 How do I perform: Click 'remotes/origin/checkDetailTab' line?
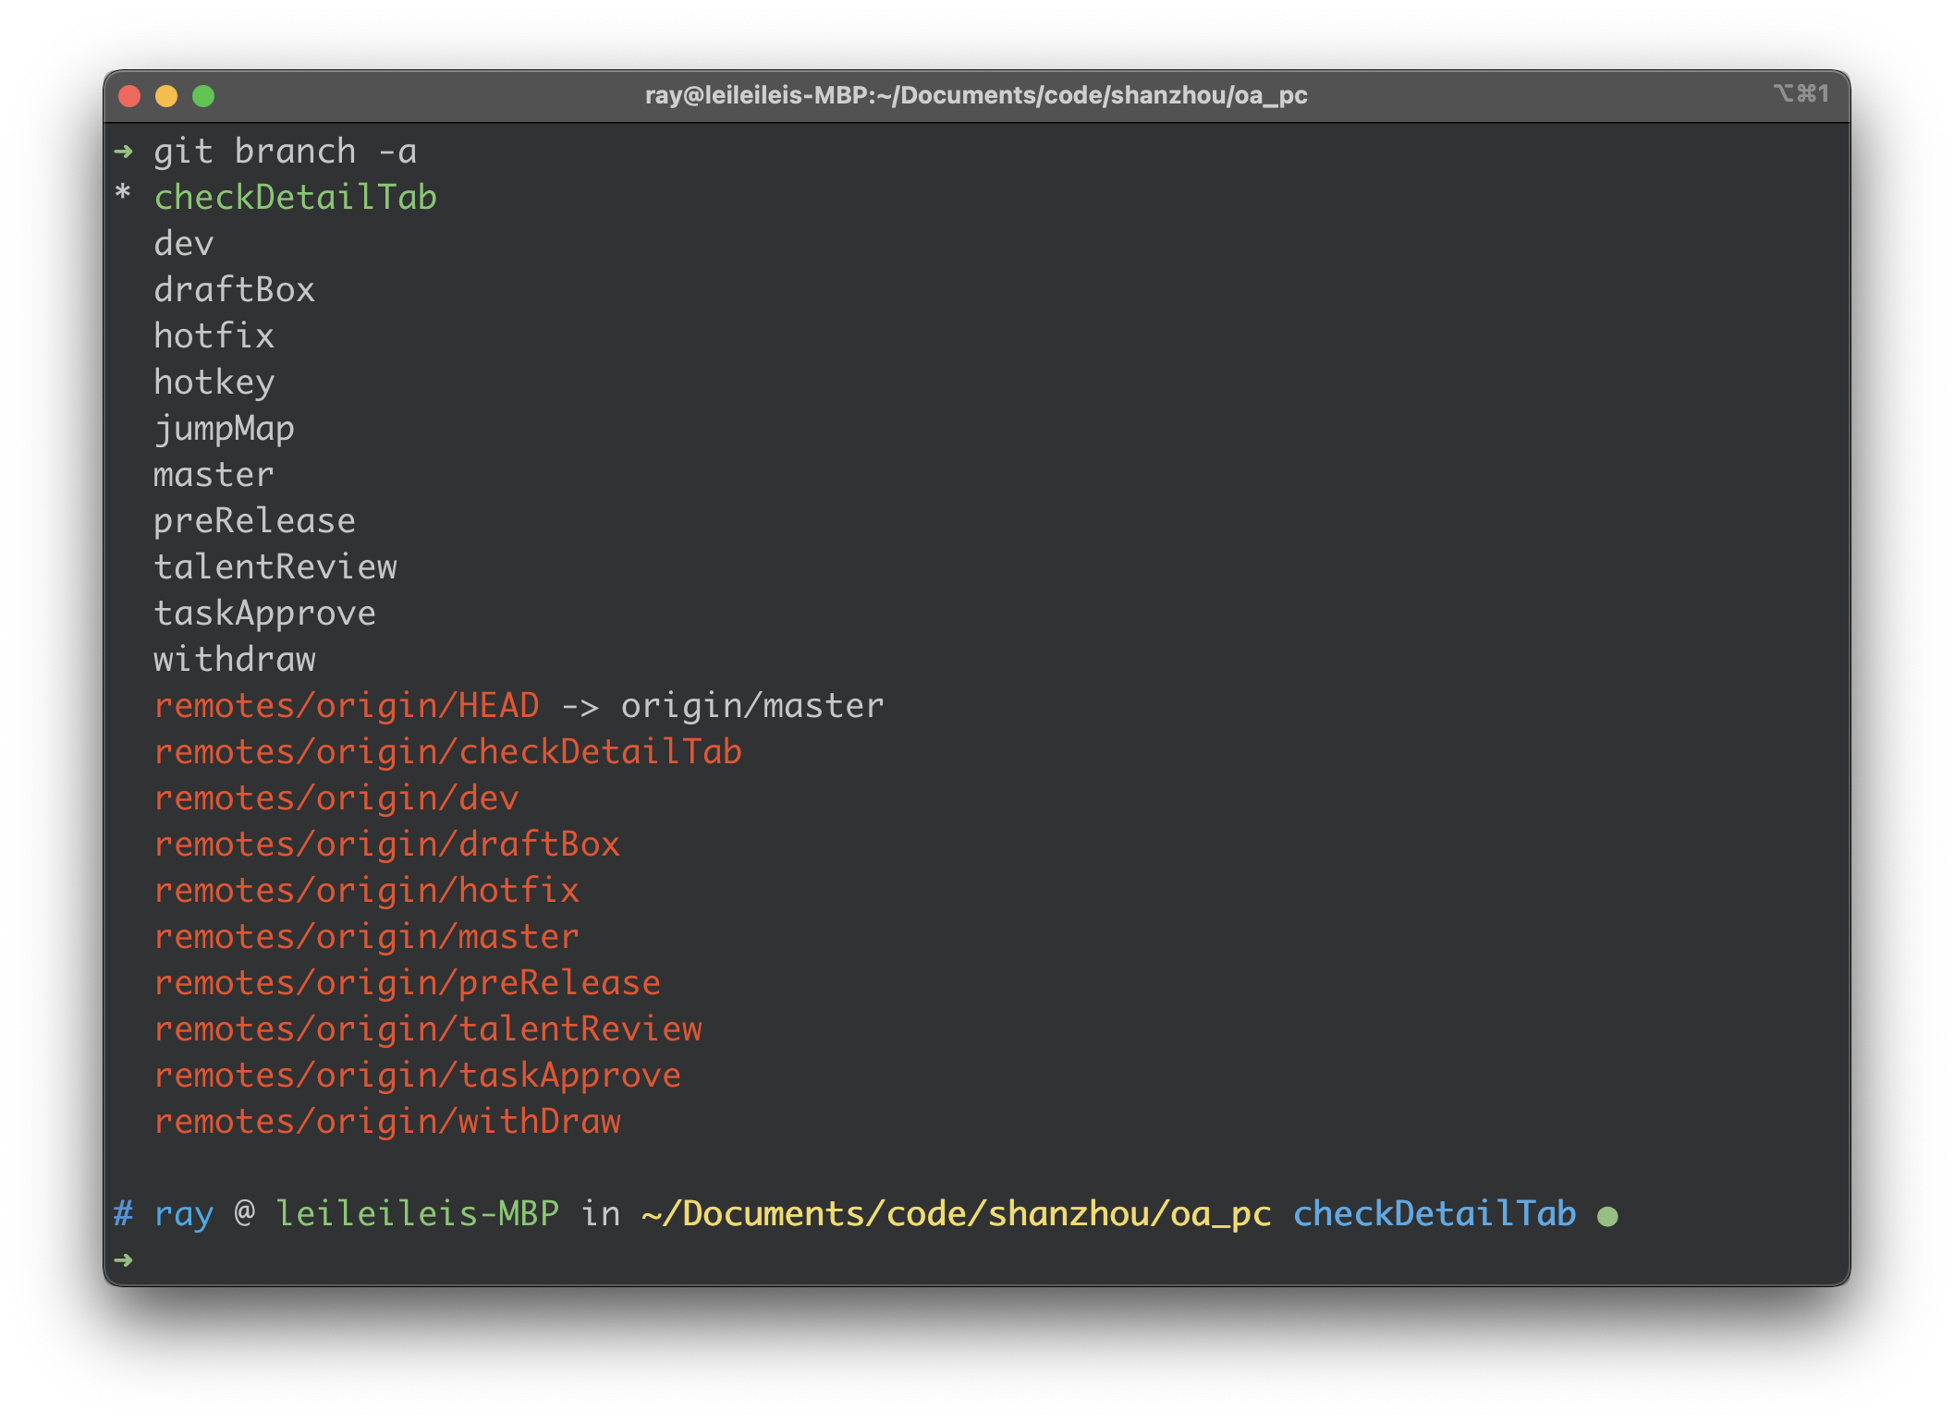click(447, 752)
